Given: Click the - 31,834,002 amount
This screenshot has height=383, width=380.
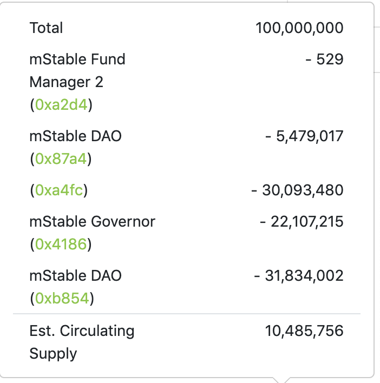Looking at the screenshot, I should pyautogui.click(x=299, y=275).
